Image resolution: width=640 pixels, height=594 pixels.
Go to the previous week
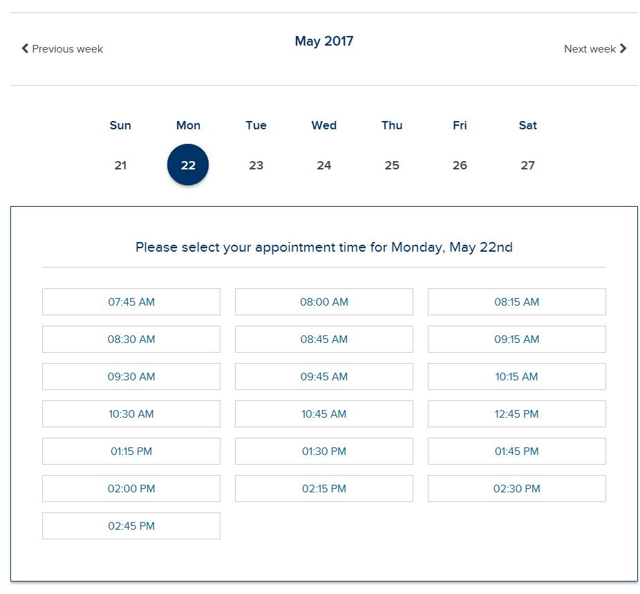click(x=62, y=49)
